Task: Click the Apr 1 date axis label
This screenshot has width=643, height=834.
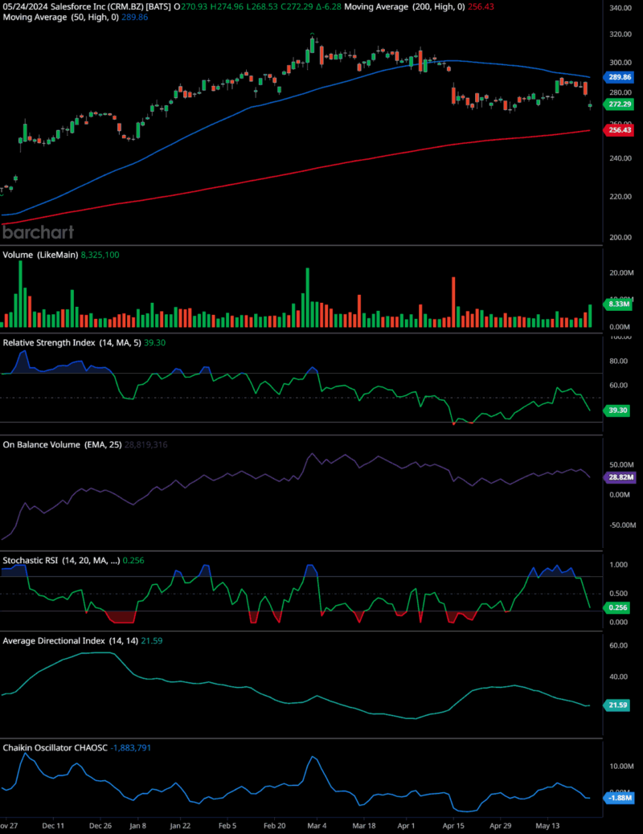Action: [x=406, y=826]
